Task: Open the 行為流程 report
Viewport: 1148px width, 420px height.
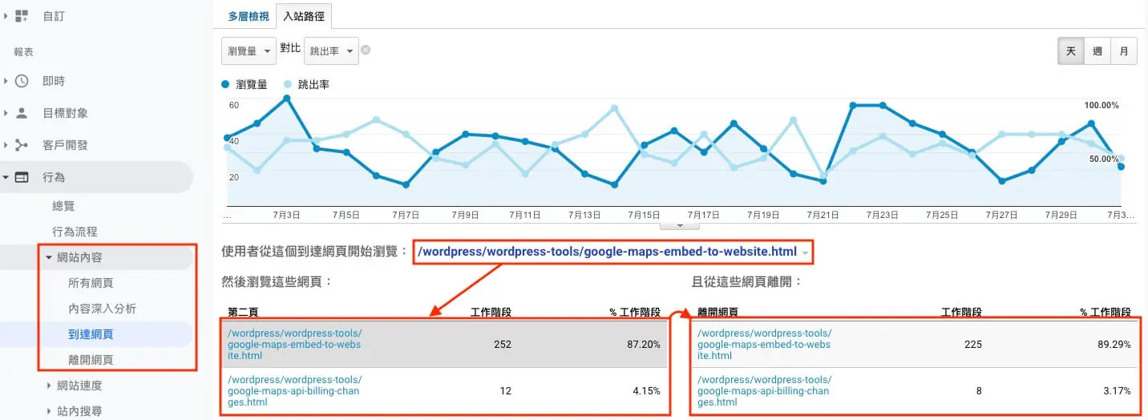Action: (x=75, y=232)
